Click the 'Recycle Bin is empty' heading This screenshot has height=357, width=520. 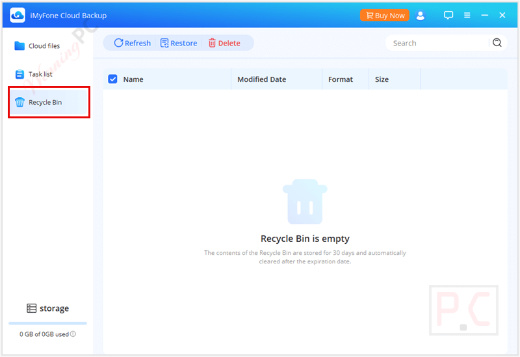(x=305, y=239)
